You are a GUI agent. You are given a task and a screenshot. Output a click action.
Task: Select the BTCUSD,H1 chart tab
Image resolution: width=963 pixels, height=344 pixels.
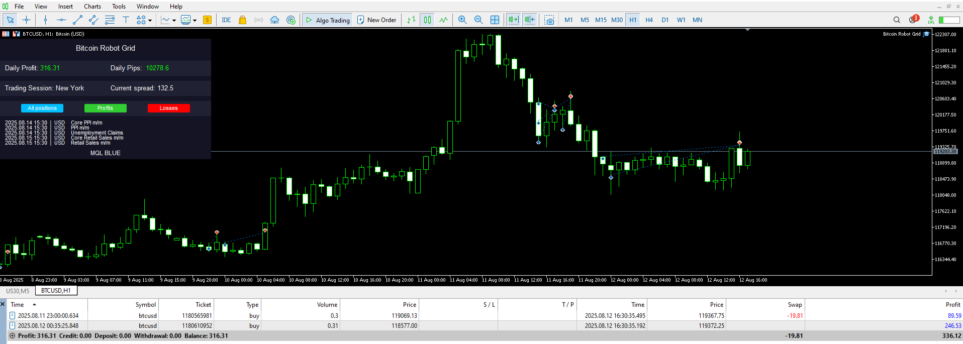coord(56,291)
